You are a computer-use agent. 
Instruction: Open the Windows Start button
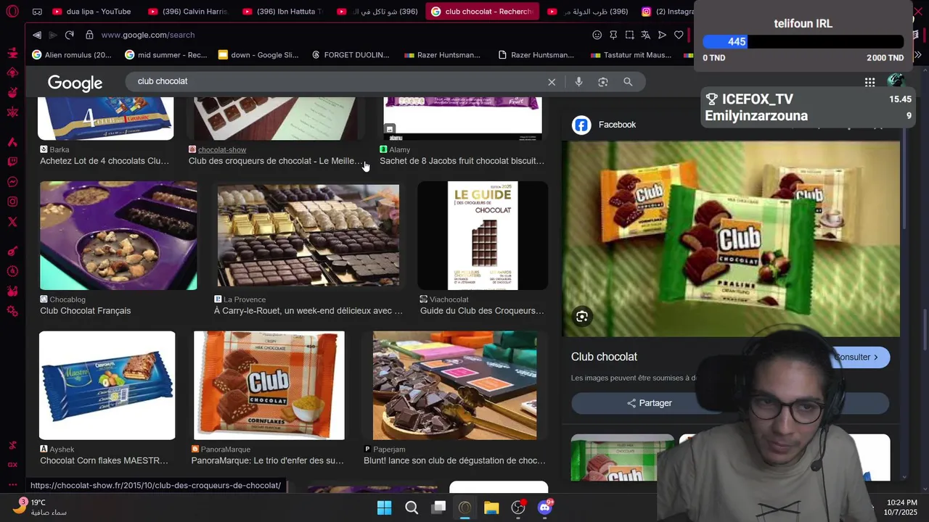pyautogui.click(x=384, y=507)
